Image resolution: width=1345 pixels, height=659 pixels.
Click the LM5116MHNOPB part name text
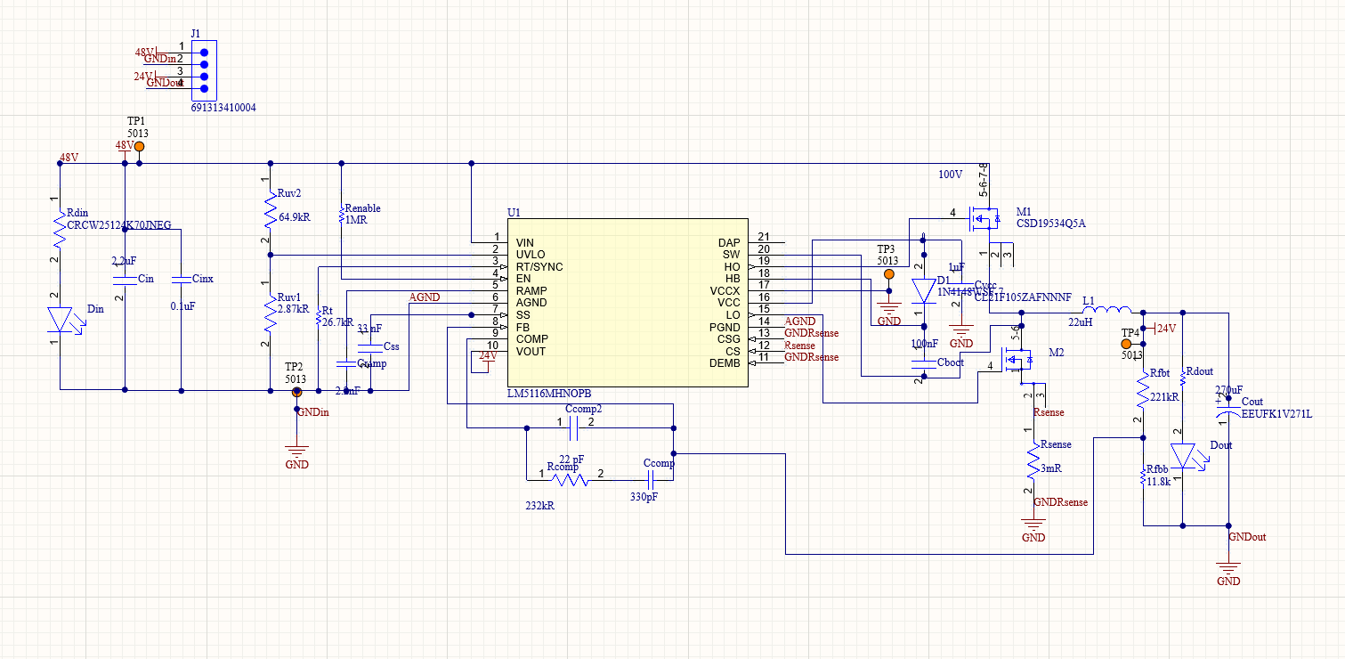[x=548, y=394]
